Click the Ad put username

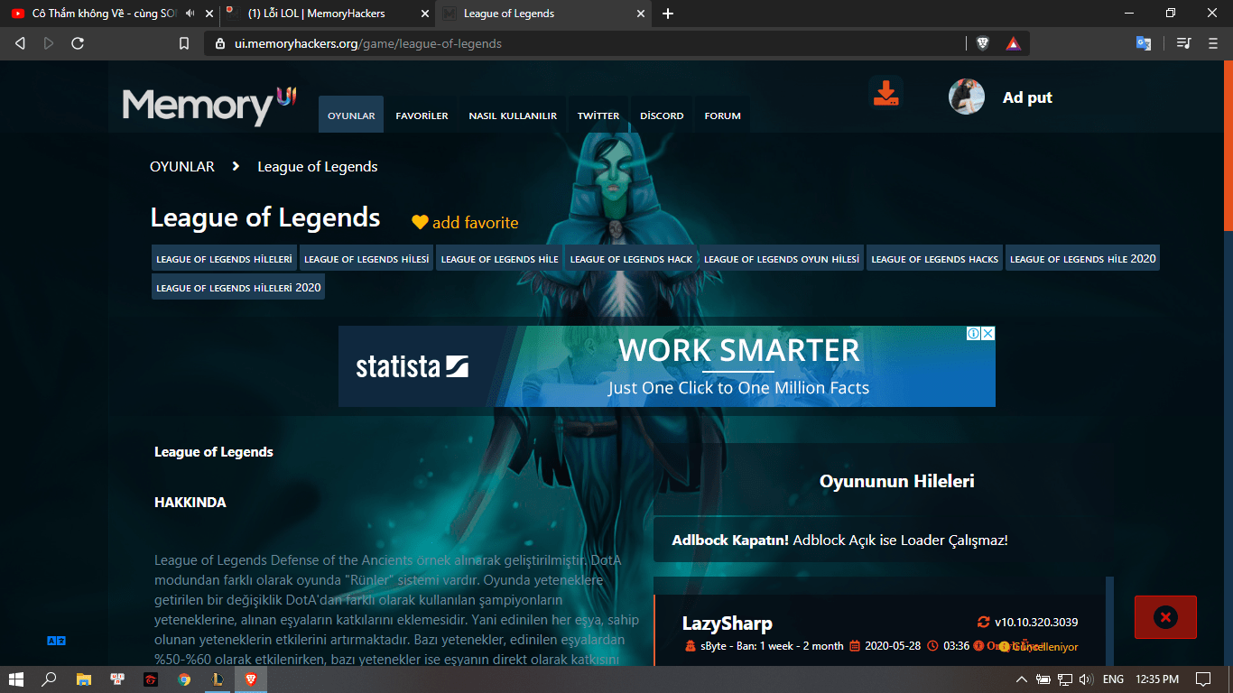point(1027,97)
